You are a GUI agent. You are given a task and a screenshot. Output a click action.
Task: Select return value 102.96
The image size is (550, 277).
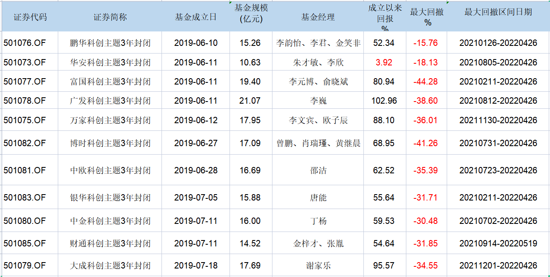point(384,101)
